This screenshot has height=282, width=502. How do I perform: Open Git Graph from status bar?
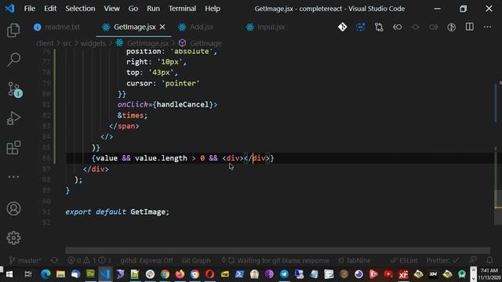click(196, 261)
